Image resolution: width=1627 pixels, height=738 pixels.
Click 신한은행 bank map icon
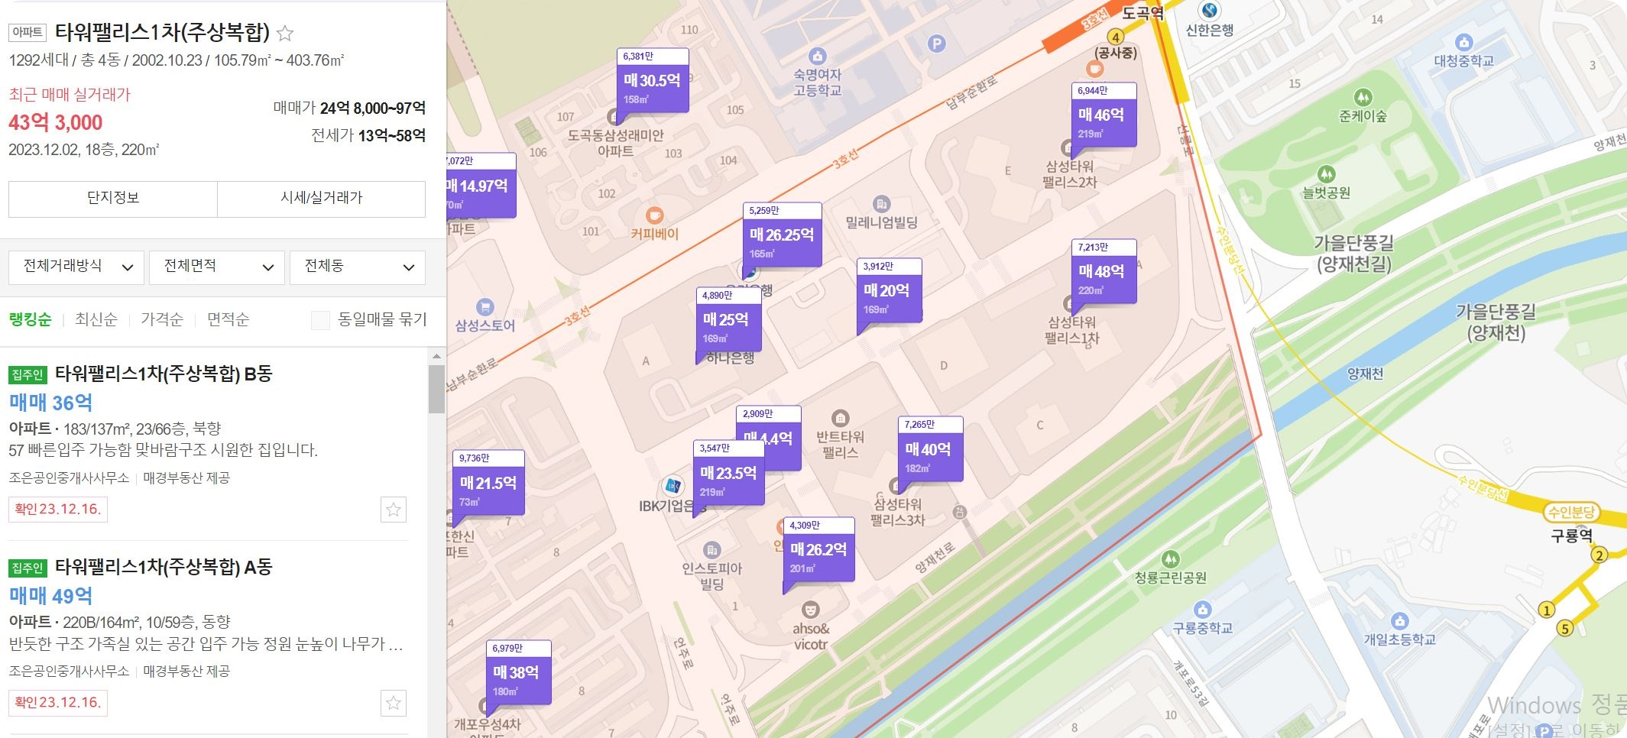click(1209, 11)
